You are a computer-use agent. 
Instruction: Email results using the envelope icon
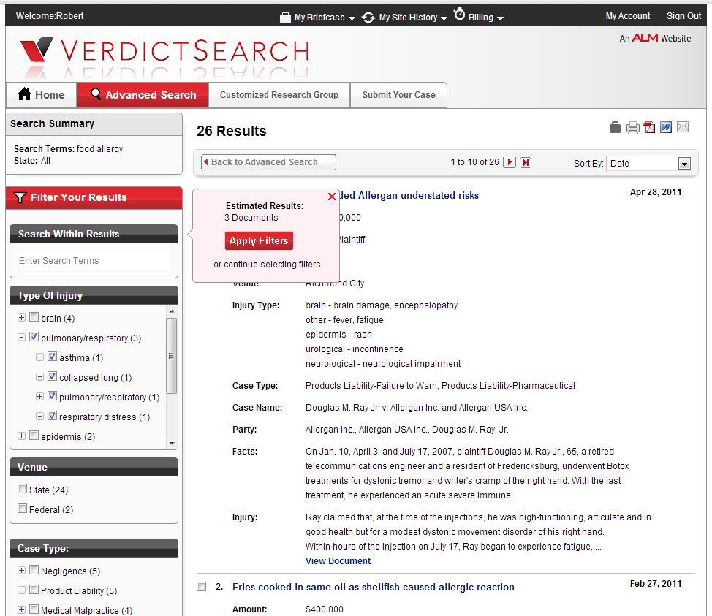pos(683,127)
